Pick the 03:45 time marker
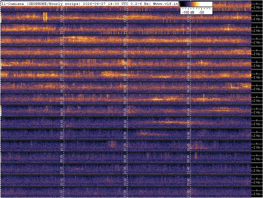This screenshot has width=263, height=198. (188, 123)
